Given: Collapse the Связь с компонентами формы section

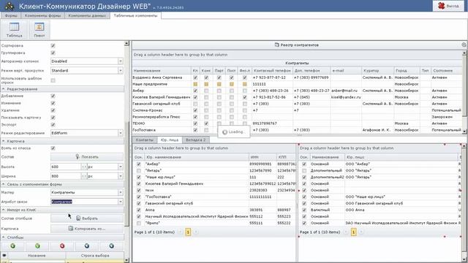Looking at the screenshot, I should (4, 184).
